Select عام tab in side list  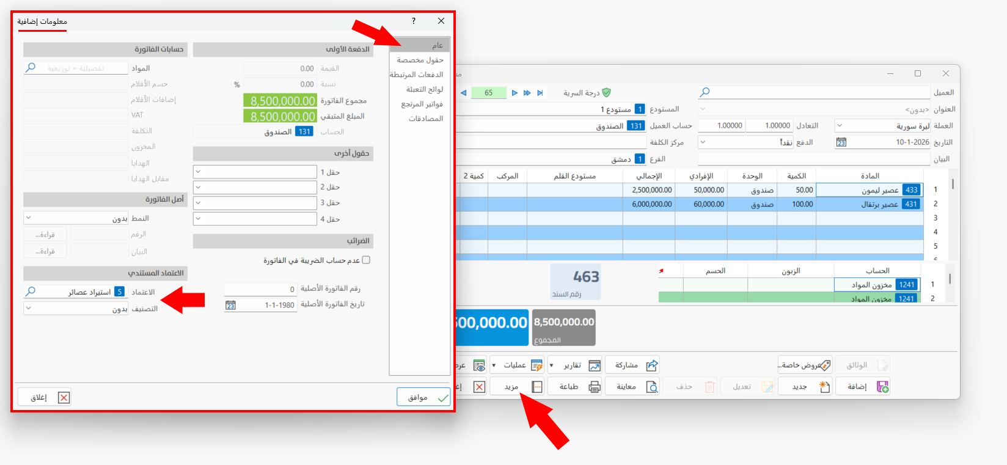(420, 45)
